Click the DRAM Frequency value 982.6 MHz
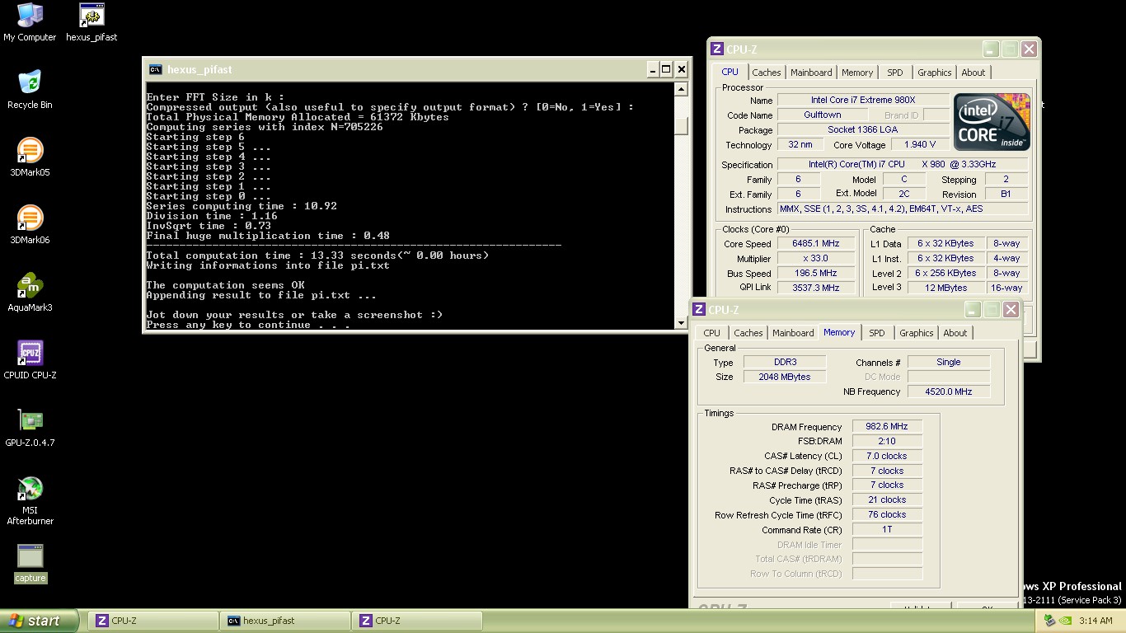This screenshot has height=633, width=1126. click(887, 427)
